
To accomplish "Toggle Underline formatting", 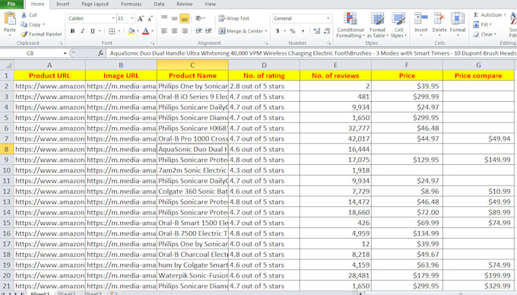I will tap(93, 31).
